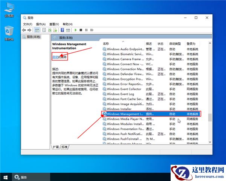Select the Windows Push Notifications row
Viewport: 226px width, 181px height.
coord(151,134)
